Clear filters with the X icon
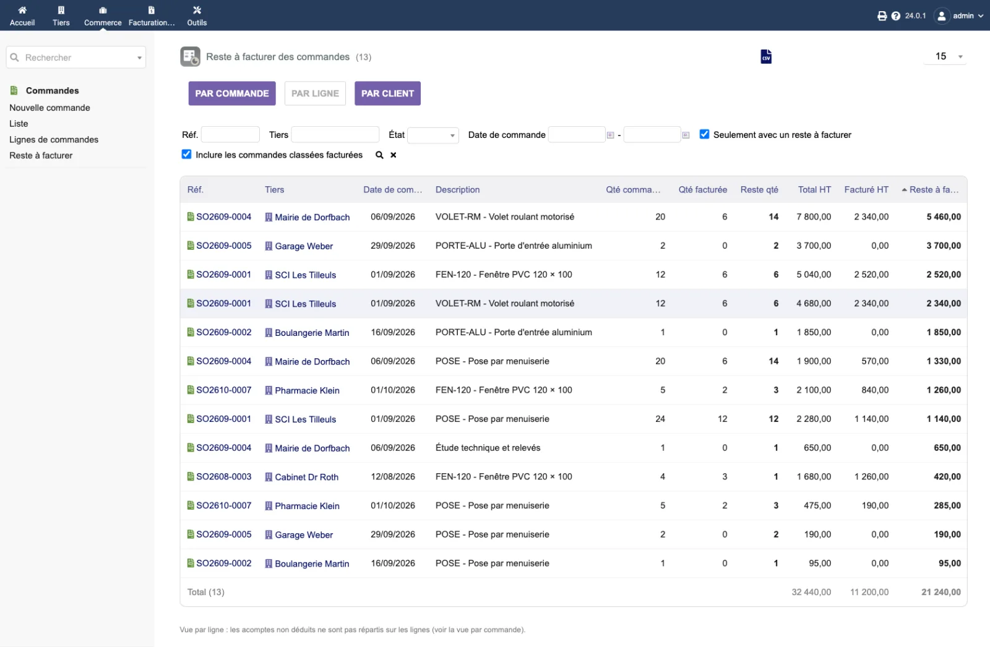990x647 pixels. [393, 155]
